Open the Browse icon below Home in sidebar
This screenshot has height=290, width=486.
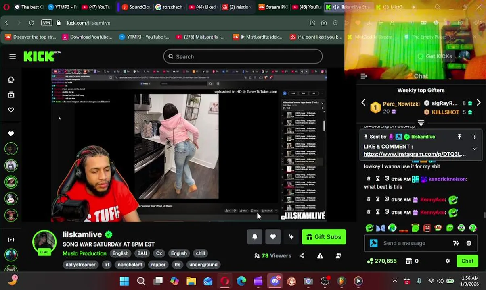[x=11, y=95]
